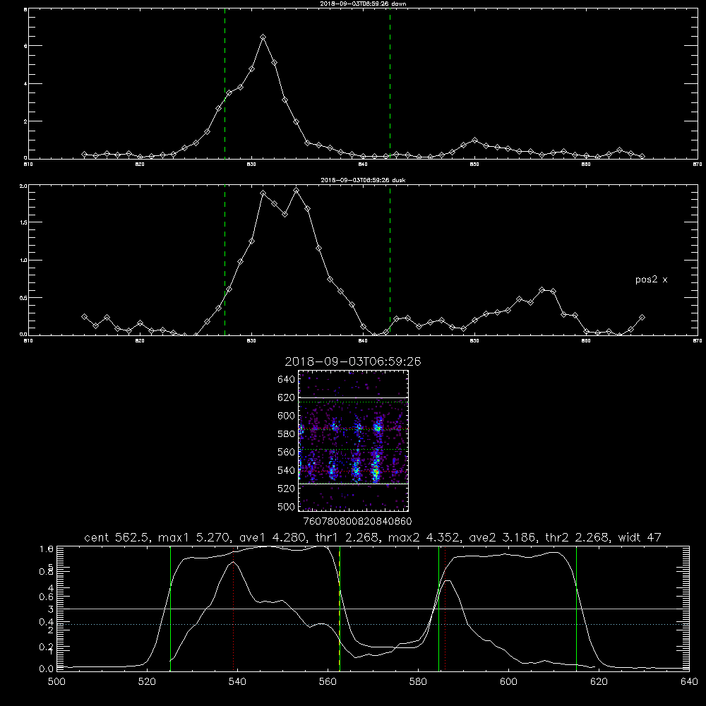Click the 810 tick label on dusk plot

click(28, 341)
